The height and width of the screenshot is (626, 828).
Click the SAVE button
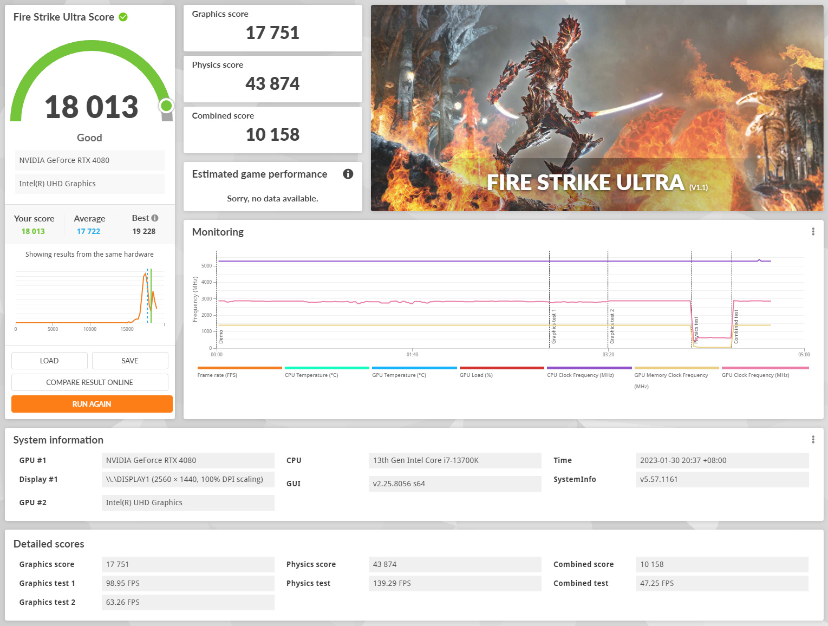coord(130,361)
